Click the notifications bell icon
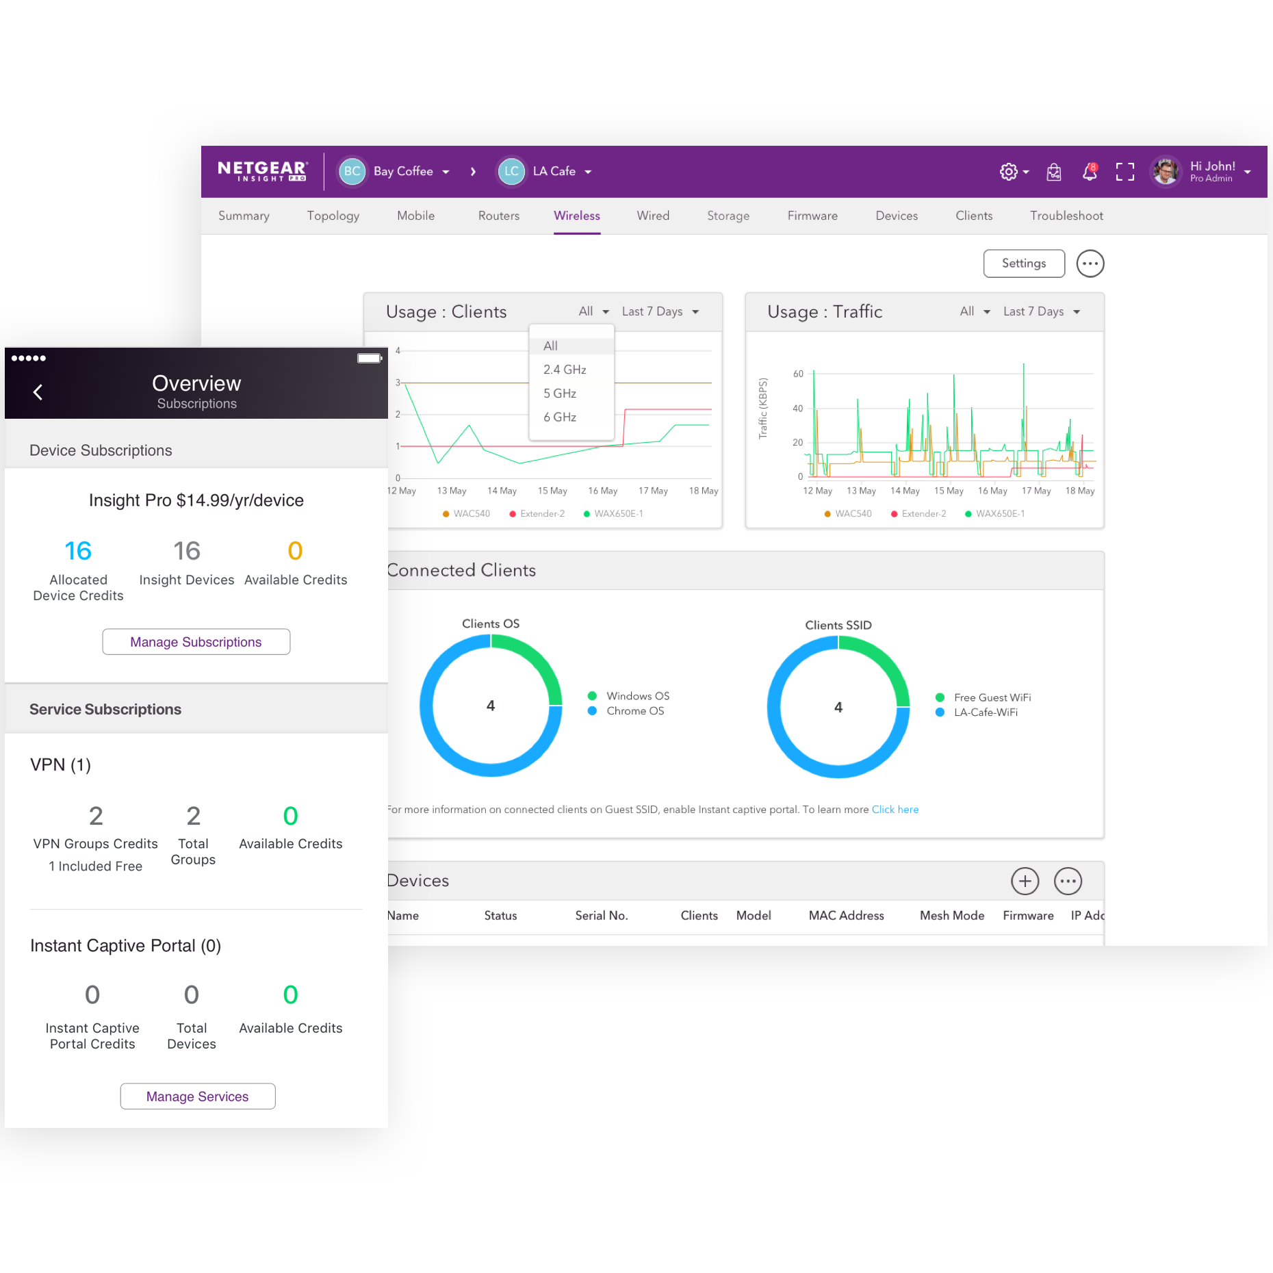The height and width of the screenshot is (1273, 1273). point(1089,172)
